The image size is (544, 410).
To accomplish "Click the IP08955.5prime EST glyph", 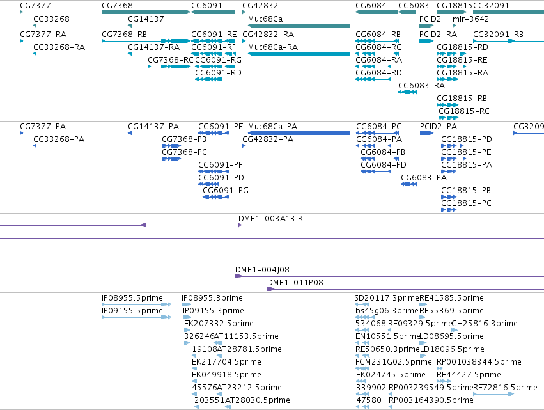I will (x=137, y=304).
